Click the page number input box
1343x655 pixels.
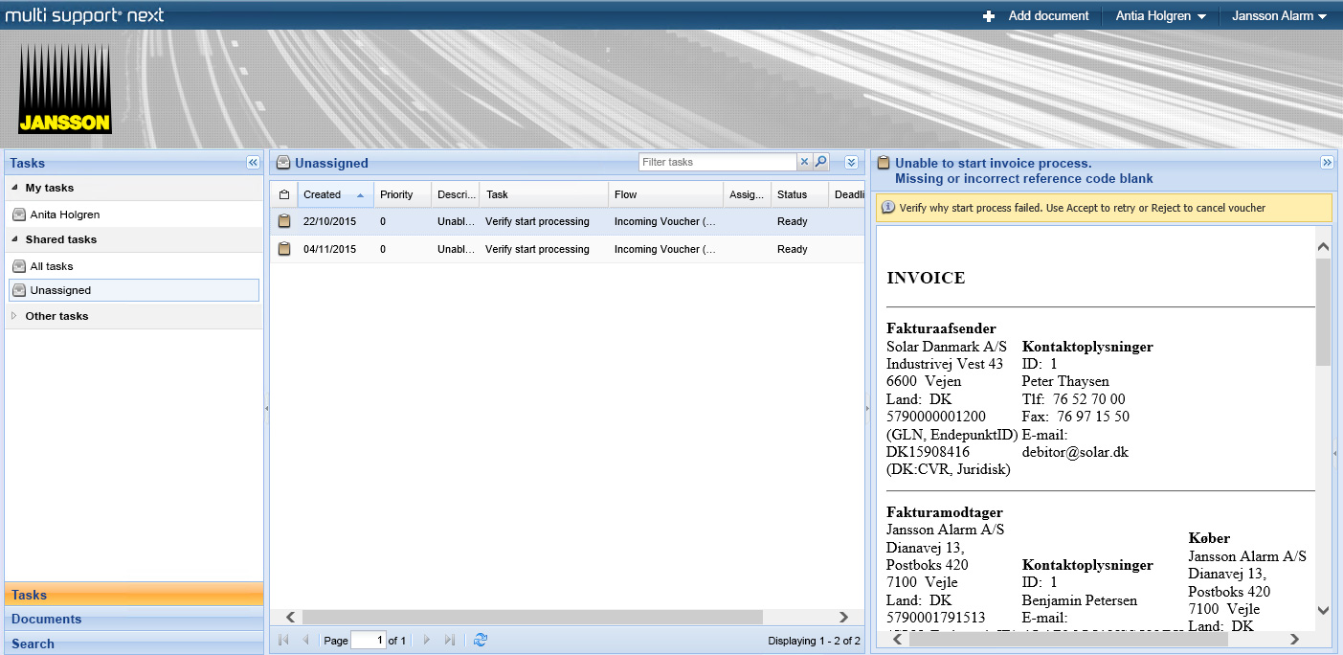pyautogui.click(x=369, y=640)
